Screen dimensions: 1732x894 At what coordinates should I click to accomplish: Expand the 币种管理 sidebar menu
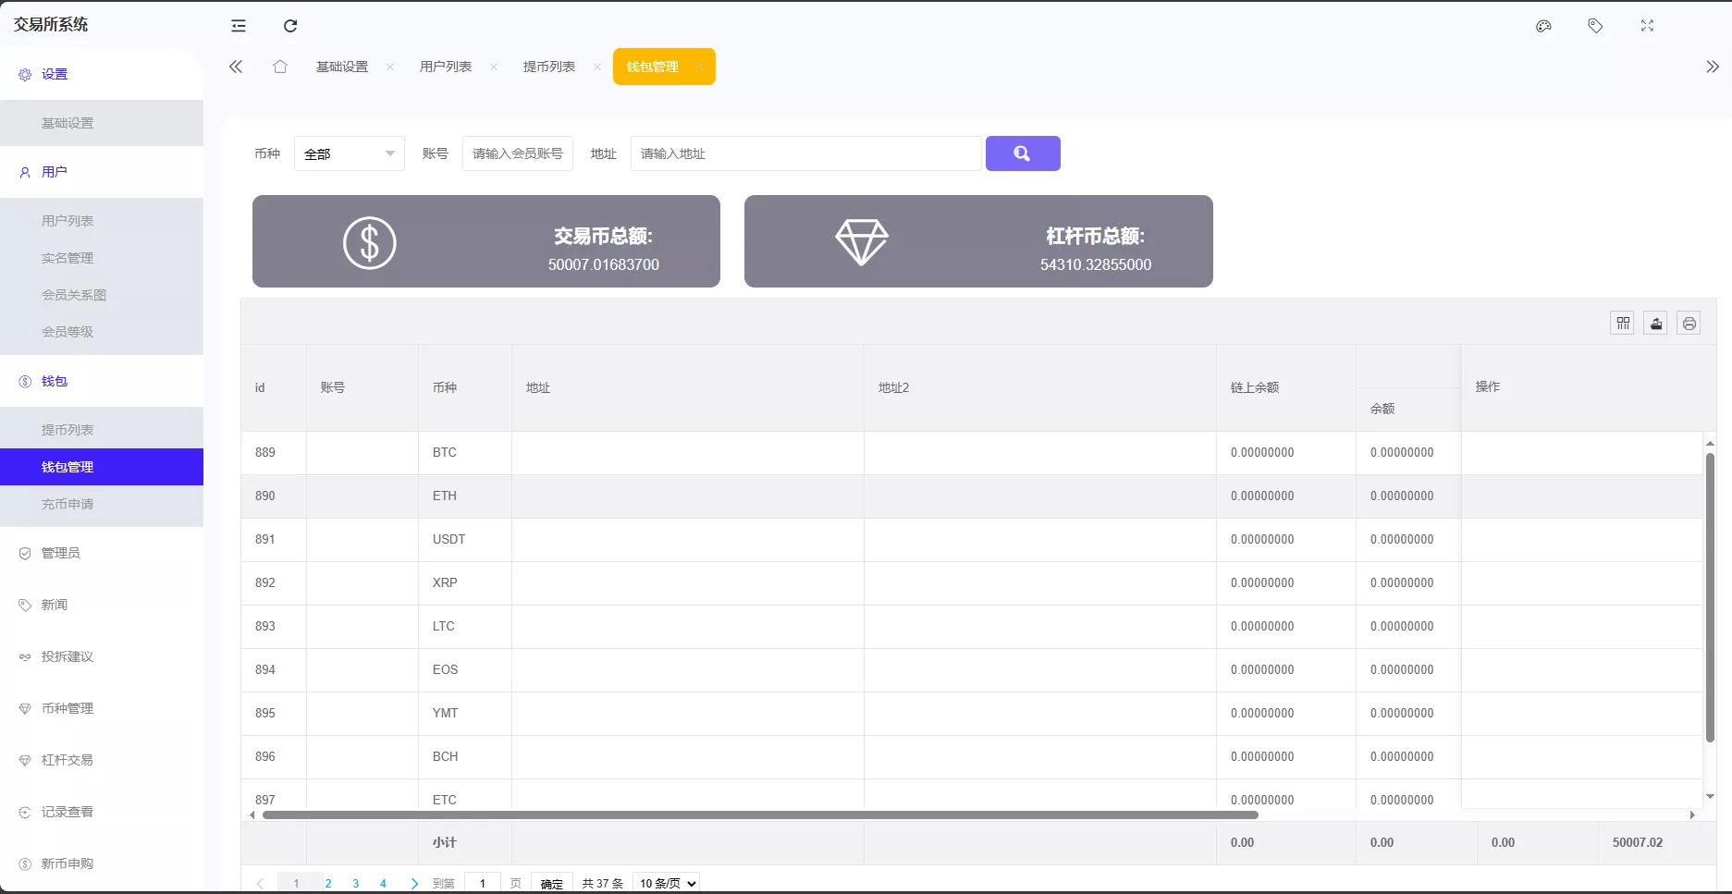[x=68, y=708]
